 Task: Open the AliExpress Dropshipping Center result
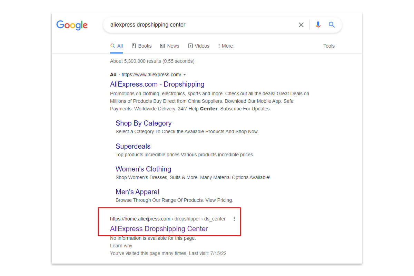[159, 229]
